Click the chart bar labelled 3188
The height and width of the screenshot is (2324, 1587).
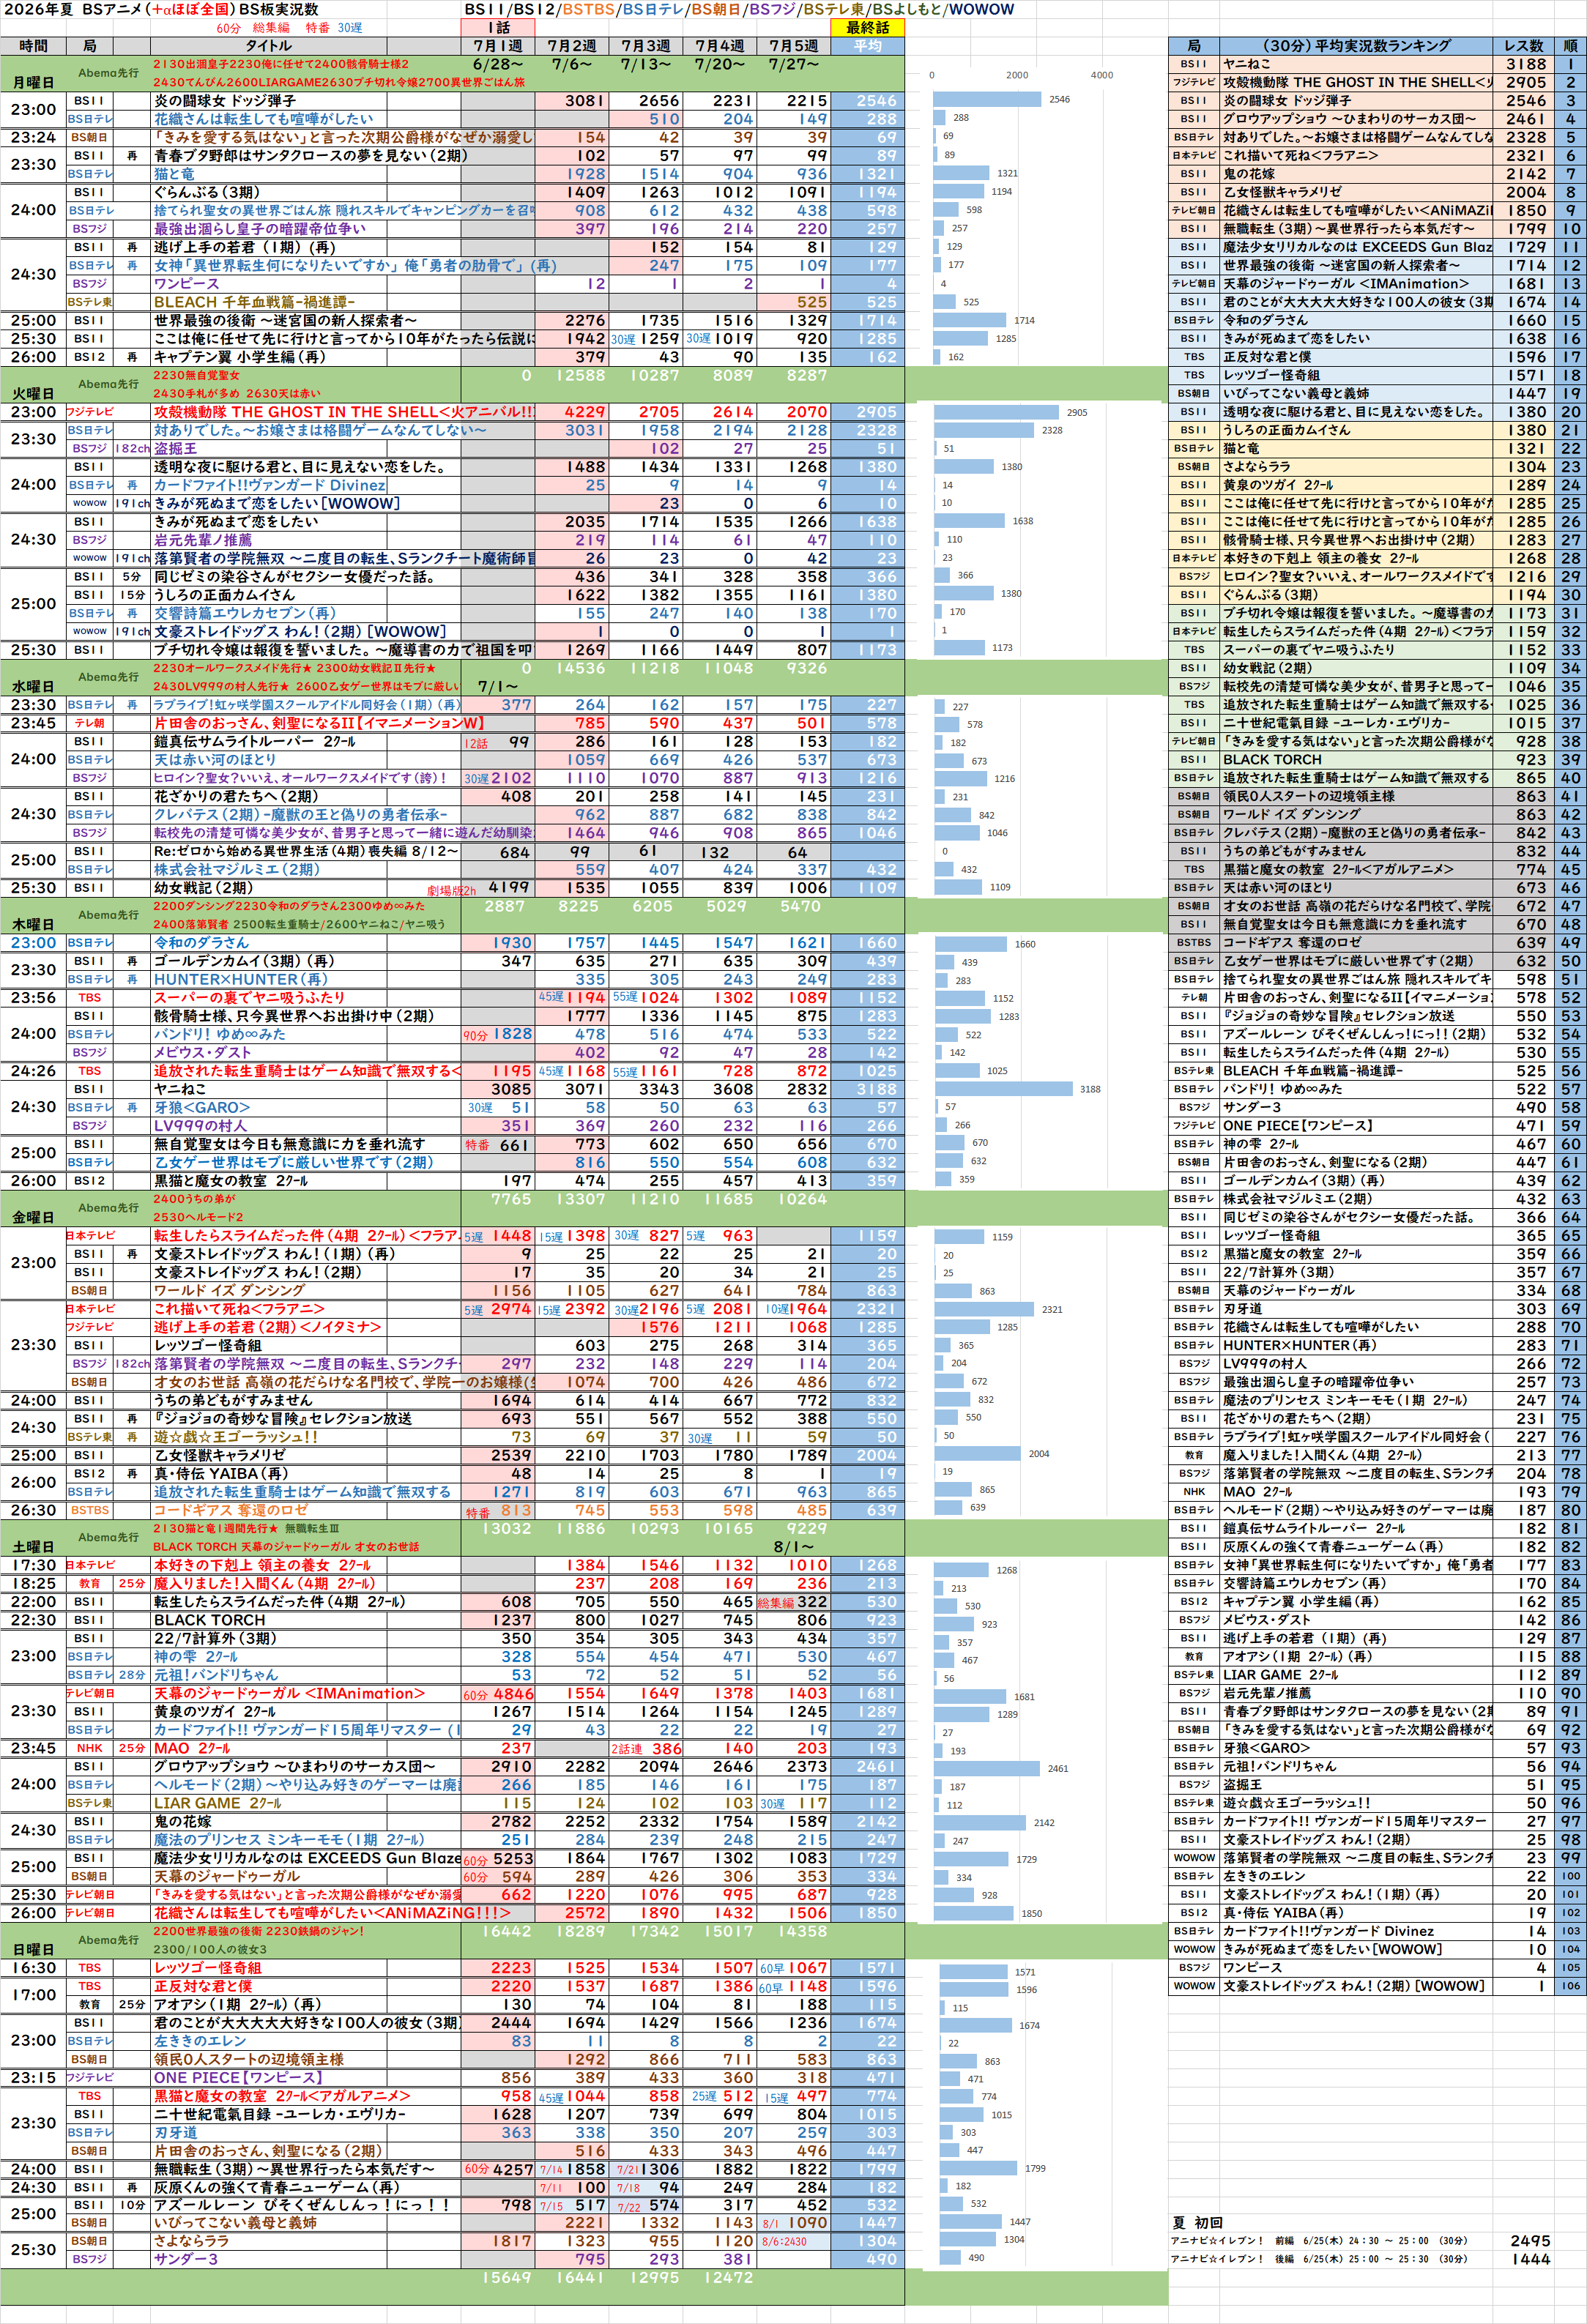(1004, 1089)
